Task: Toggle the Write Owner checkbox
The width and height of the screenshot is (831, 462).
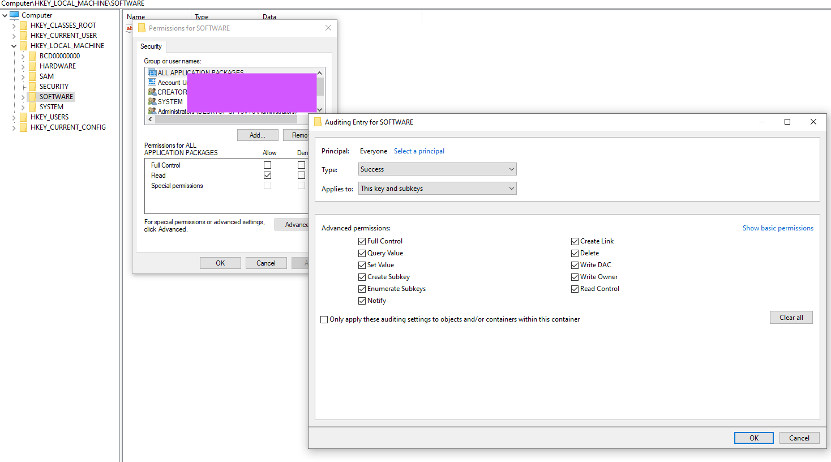Action: [575, 277]
